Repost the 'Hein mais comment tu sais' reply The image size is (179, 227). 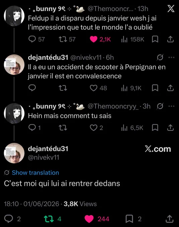pyautogui.click(x=63, y=128)
